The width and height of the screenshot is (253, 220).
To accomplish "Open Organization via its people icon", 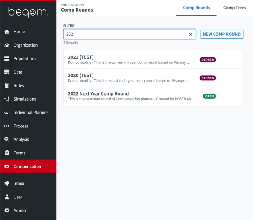I will [x=7, y=45].
